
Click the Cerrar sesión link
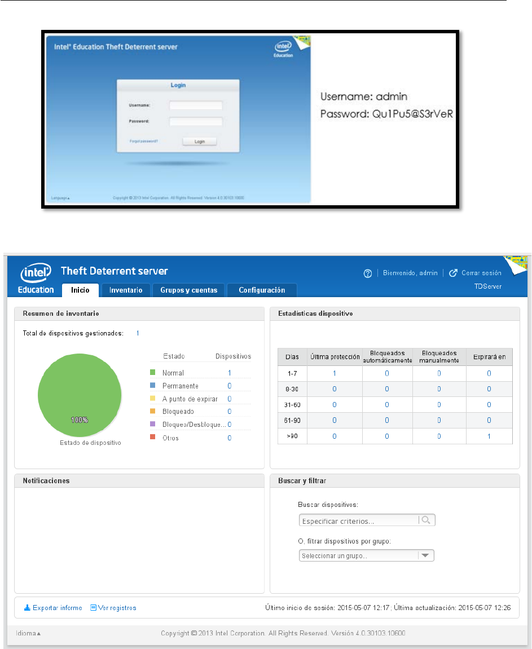click(x=481, y=273)
